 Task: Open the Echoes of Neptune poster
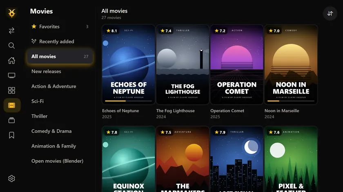coord(128,65)
